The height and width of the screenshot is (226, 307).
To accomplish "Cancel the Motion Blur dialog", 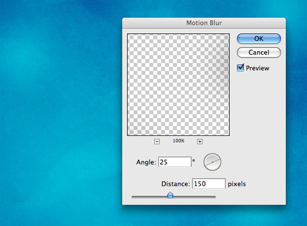I will [258, 53].
